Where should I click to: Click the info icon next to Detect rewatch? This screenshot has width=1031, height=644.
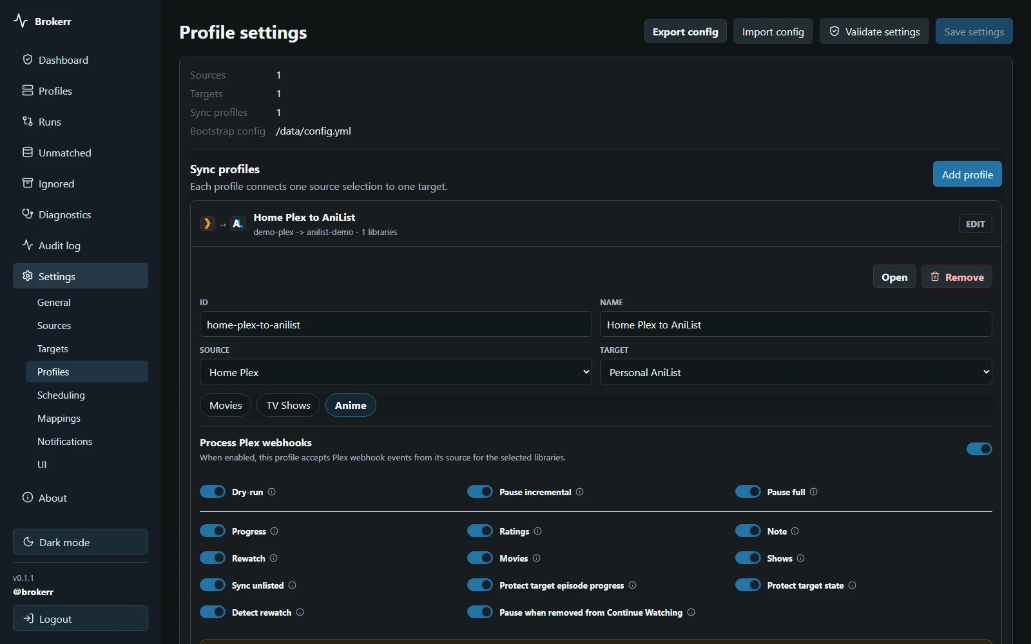(x=300, y=612)
